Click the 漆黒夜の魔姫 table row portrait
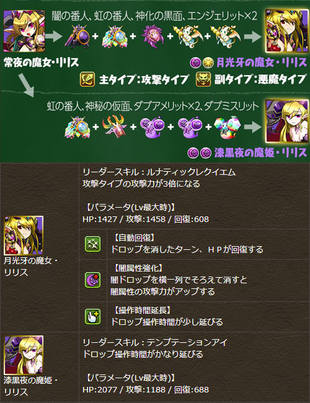 point(24,355)
